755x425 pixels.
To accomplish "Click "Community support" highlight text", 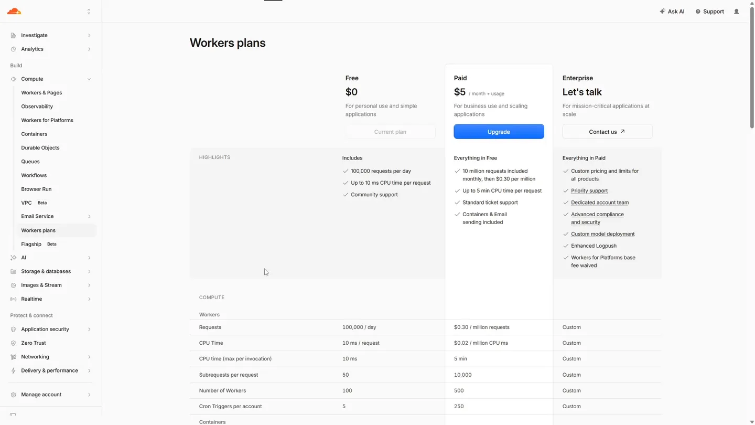I will [374, 195].
